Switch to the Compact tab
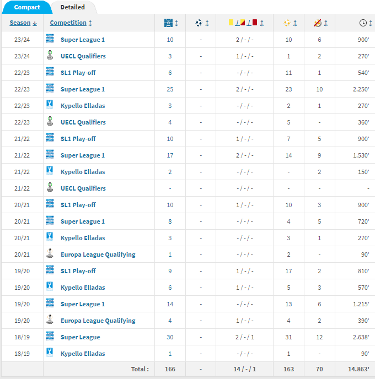The width and height of the screenshot is (375, 379). tap(27, 7)
